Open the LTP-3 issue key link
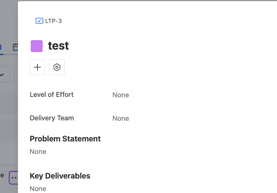The height and width of the screenshot is (193, 277). coord(53,21)
